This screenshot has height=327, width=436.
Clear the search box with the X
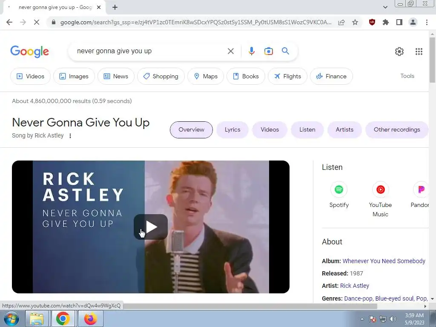coord(231,51)
